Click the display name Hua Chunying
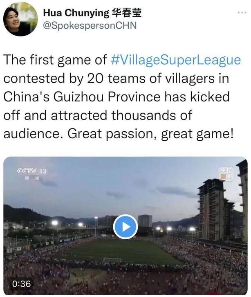251x297 pixels. [75, 13]
